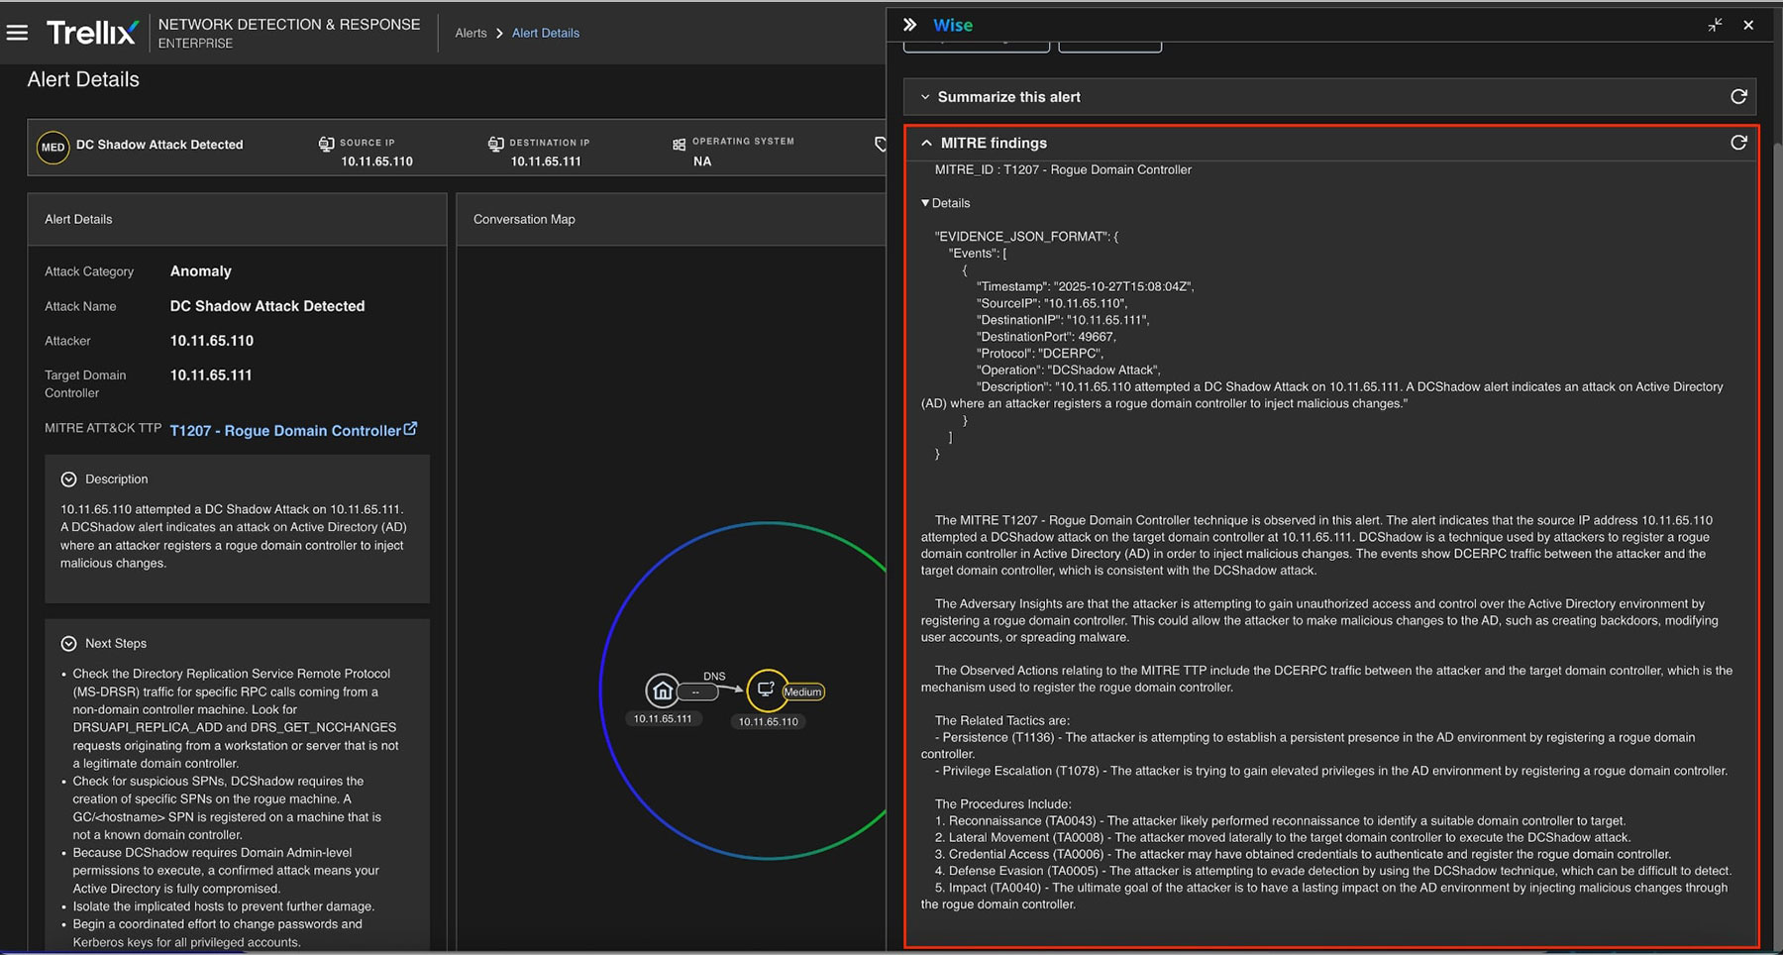Screen dimensions: 1783x955
Task: Collapse the MITRE findings section
Action: [926, 143]
